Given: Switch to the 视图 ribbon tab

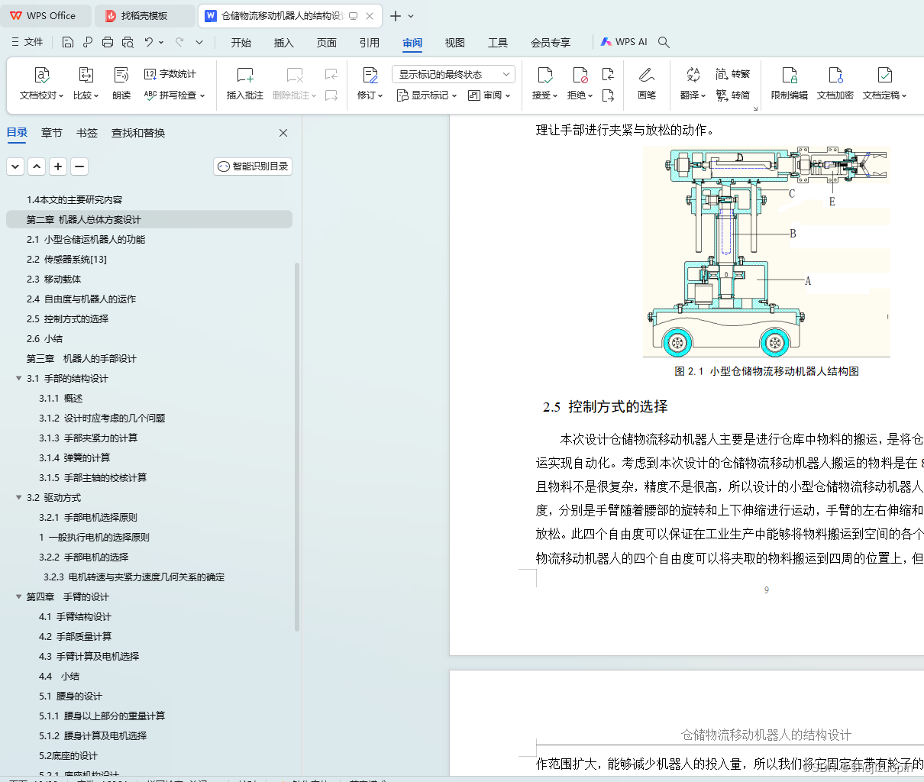Looking at the screenshot, I should (455, 43).
